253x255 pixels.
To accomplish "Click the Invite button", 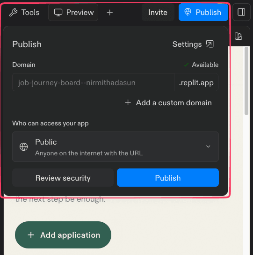I will pos(158,12).
